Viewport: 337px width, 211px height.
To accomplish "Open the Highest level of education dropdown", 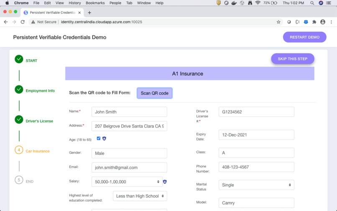I will [140, 196].
